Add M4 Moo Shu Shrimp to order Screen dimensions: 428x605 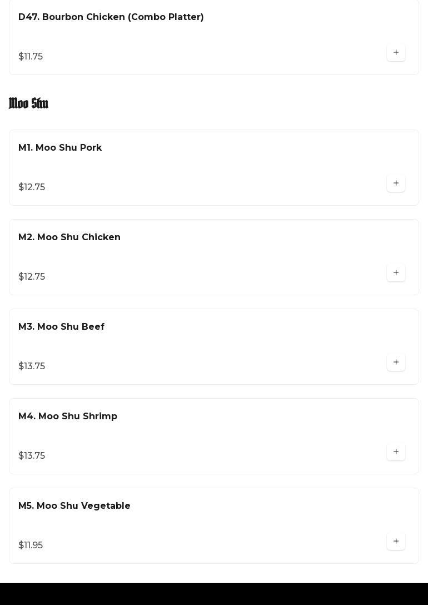pos(396,452)
